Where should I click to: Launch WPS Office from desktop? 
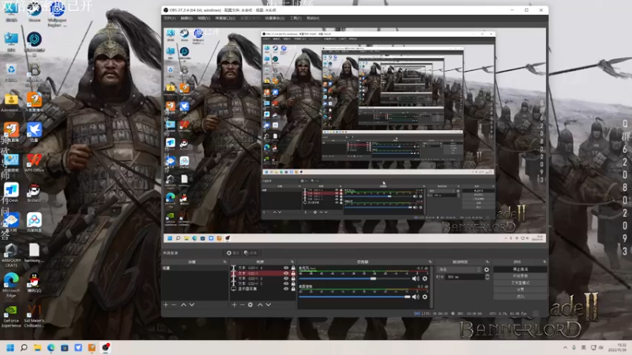click(34, 163)
